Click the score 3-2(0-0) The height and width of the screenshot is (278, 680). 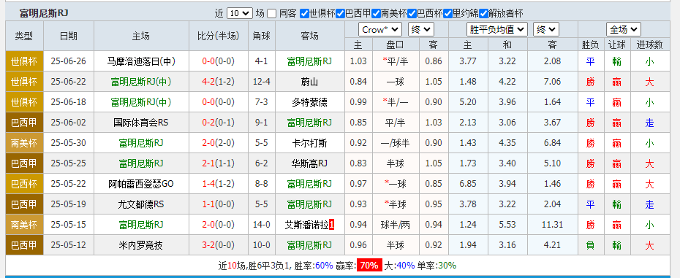pos(218,245)
